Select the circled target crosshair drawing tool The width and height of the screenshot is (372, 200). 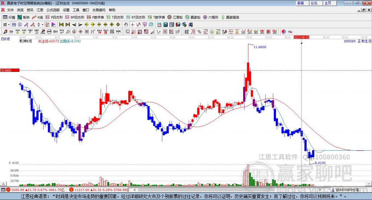(x=74, y=32)
